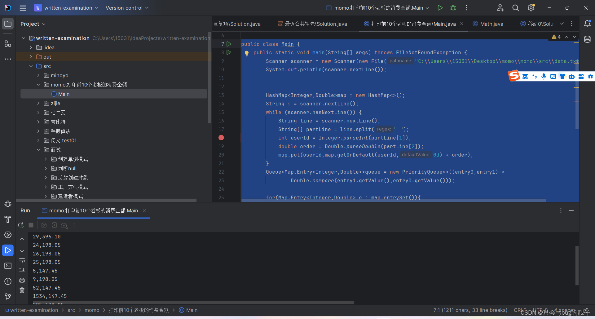This screenshot has width=595, height=319.
Task: Toggle scroll to end of console
Action: pos(22,270)
